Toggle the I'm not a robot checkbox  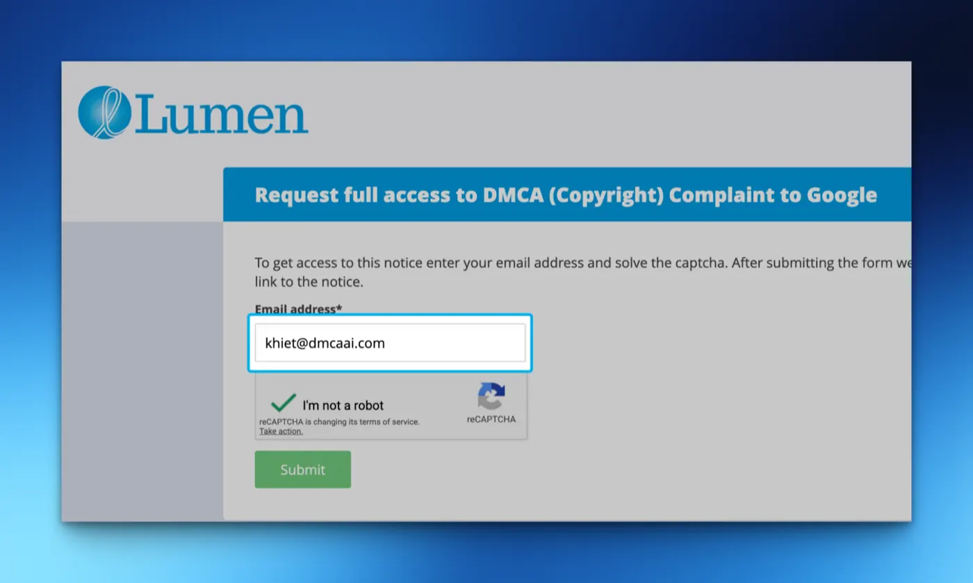coord(284,403)
